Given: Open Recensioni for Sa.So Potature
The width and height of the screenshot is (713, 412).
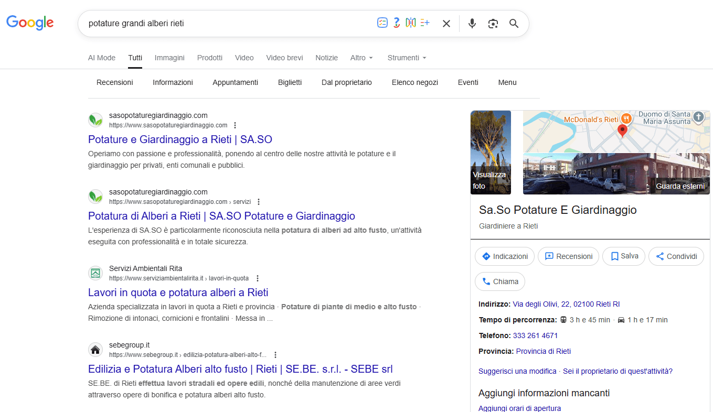Looking at the screenshot, I should [x=568, y=256].
